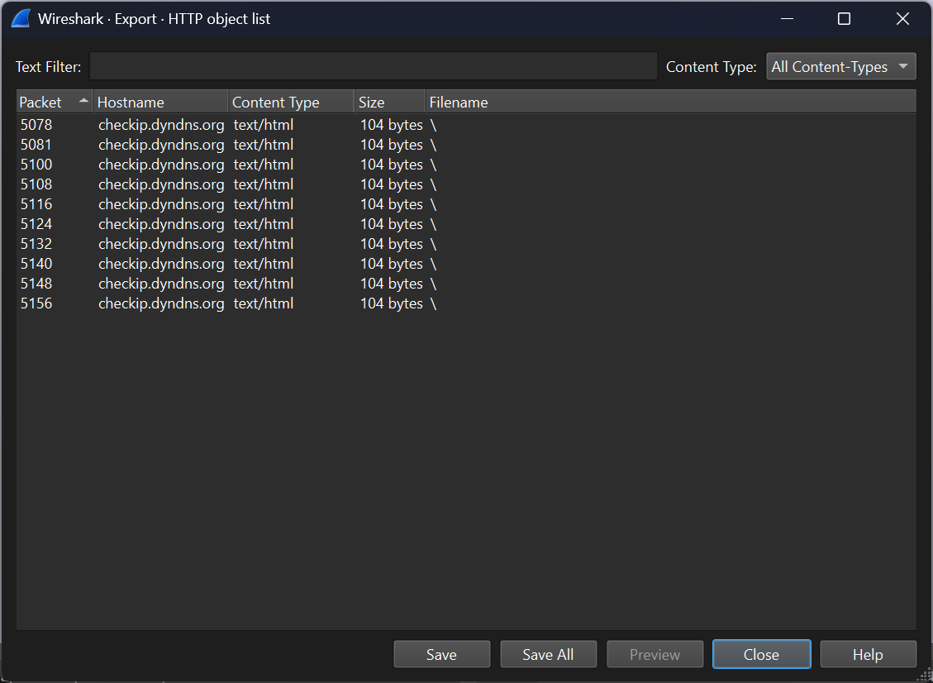
Task: Minimize the HTTP object list window
Action: (788, 18)
